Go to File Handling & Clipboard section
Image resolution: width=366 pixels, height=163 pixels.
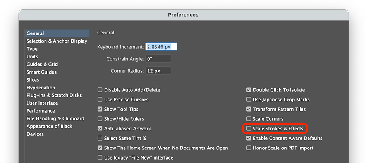[55, 118]
